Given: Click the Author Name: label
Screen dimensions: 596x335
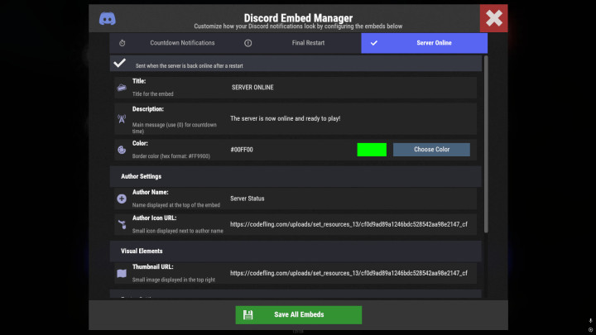Looking at the screenshot, I should pyautogui.click(x=150, y=192).
